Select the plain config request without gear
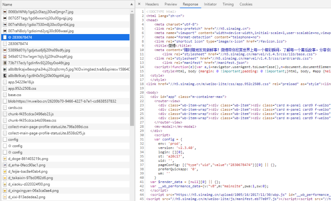Image resolution: width=331 pixels, height=201 pixels. tap(65, 139)
